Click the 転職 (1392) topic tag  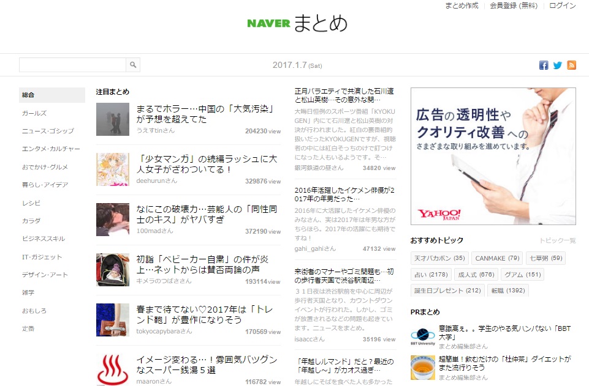click(508, 291)
